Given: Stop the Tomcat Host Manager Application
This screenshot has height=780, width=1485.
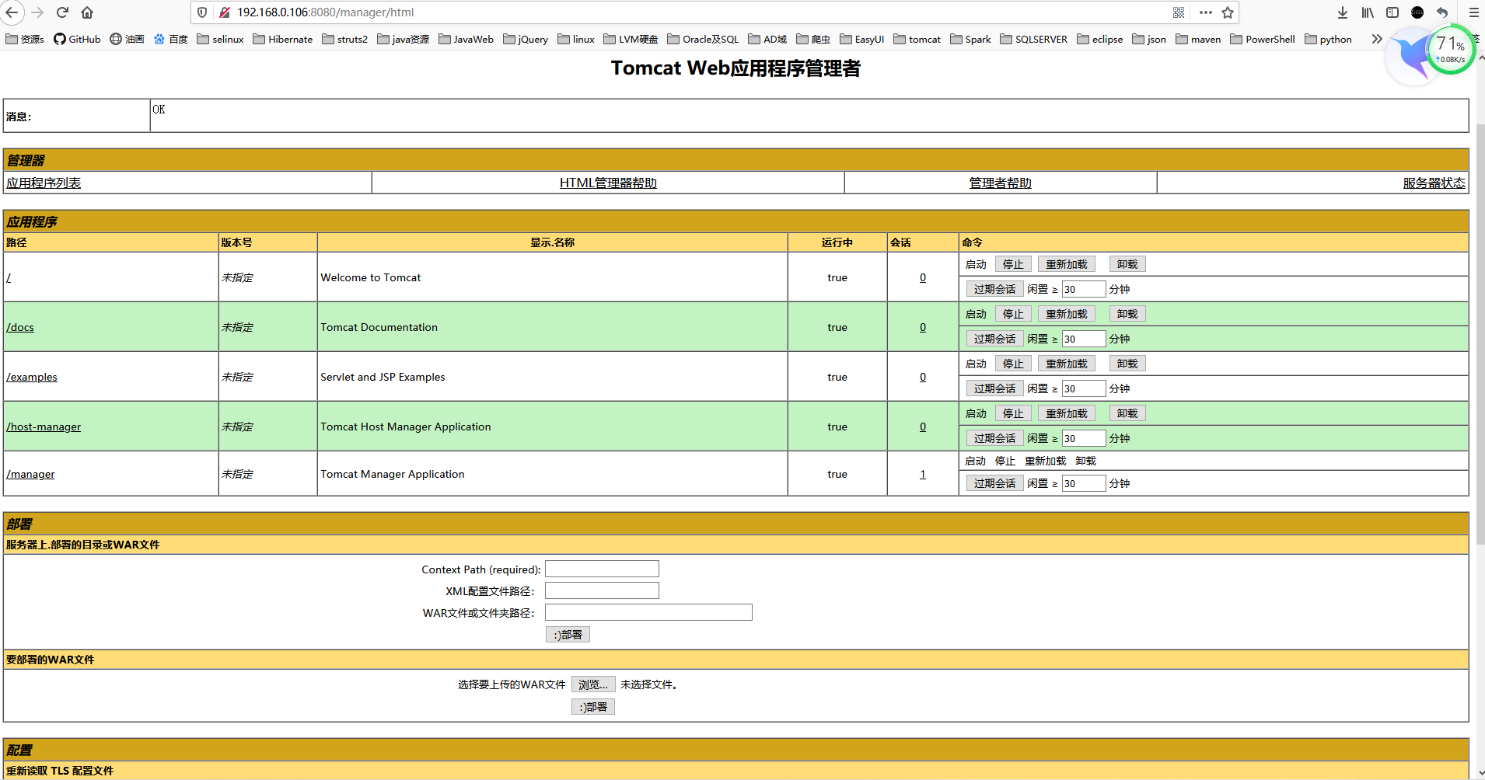Looking at the screenshot, I should [x=1013, y=413].
